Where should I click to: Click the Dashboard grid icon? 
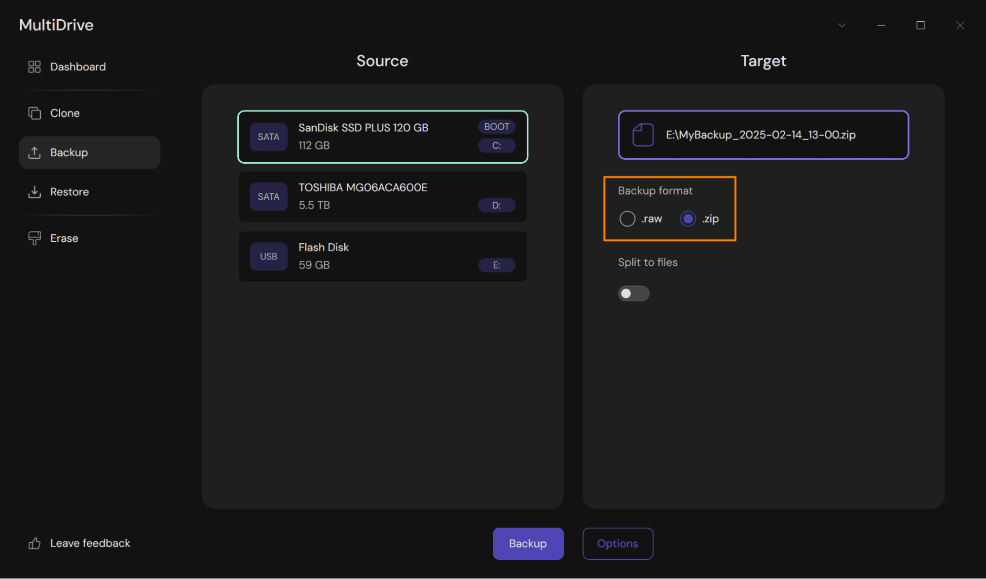(x=34, y=67)
